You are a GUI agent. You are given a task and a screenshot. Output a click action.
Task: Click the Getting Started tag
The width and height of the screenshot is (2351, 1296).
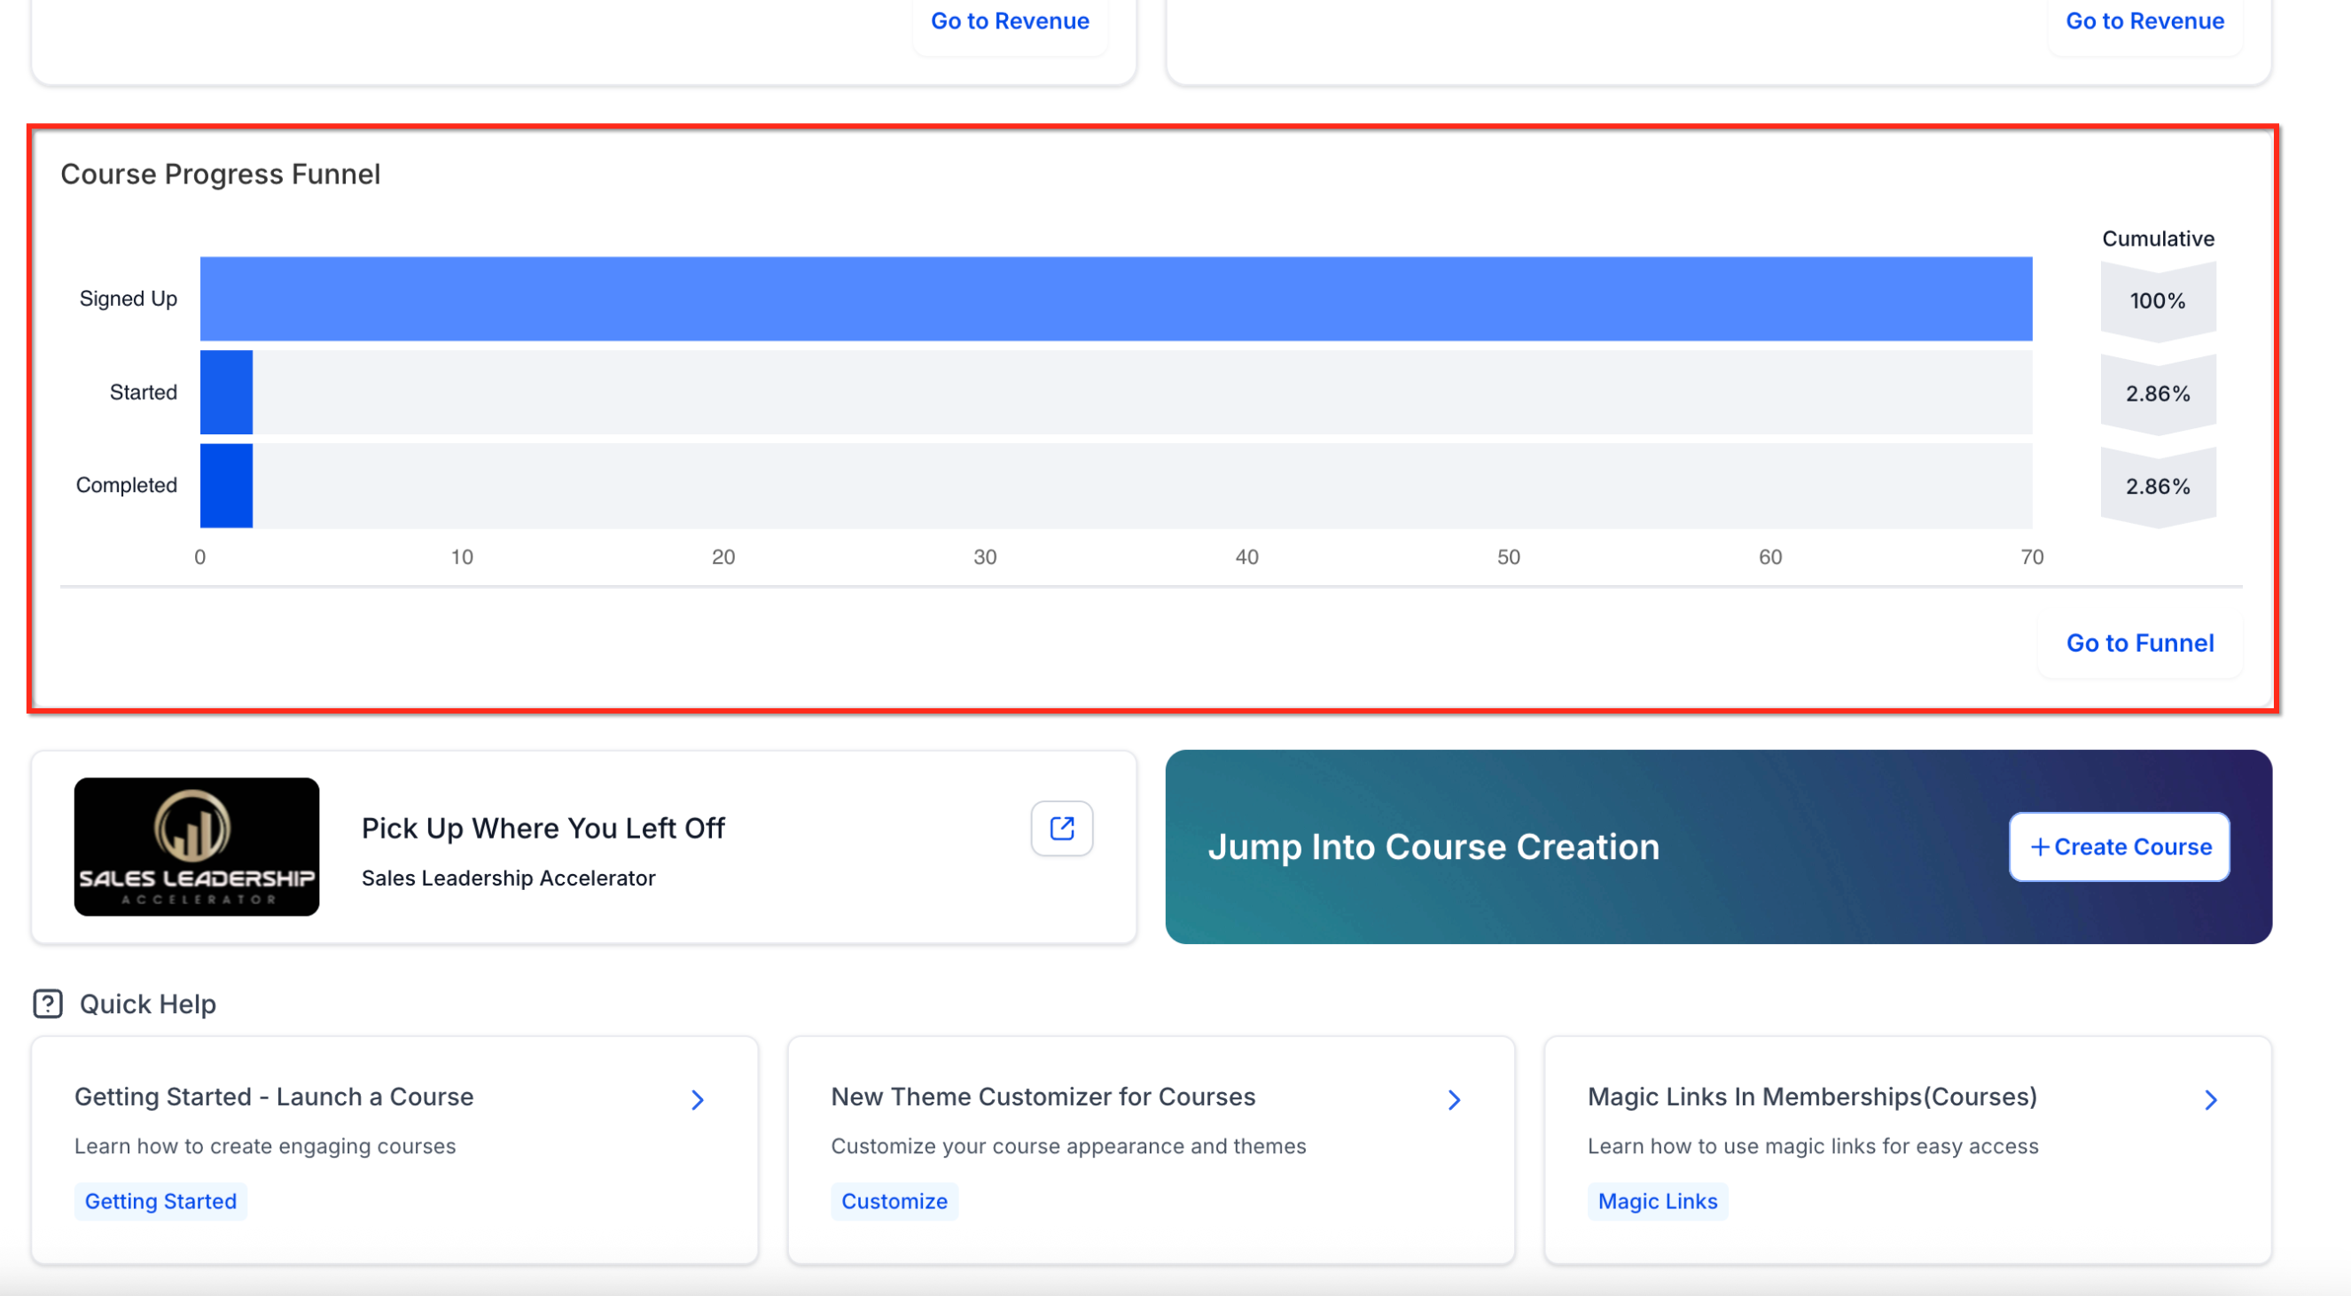pyautogui.click(x=160, y=1200)
